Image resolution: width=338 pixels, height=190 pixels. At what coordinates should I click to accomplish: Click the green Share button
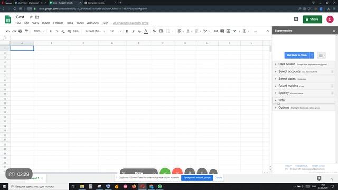(x=312, y=20)
